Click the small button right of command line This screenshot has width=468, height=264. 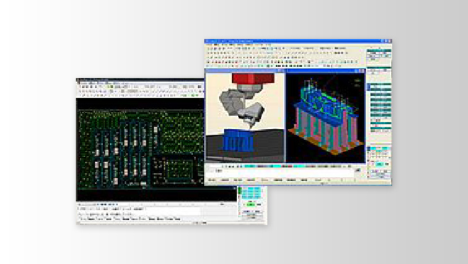[x=357, y=170]
